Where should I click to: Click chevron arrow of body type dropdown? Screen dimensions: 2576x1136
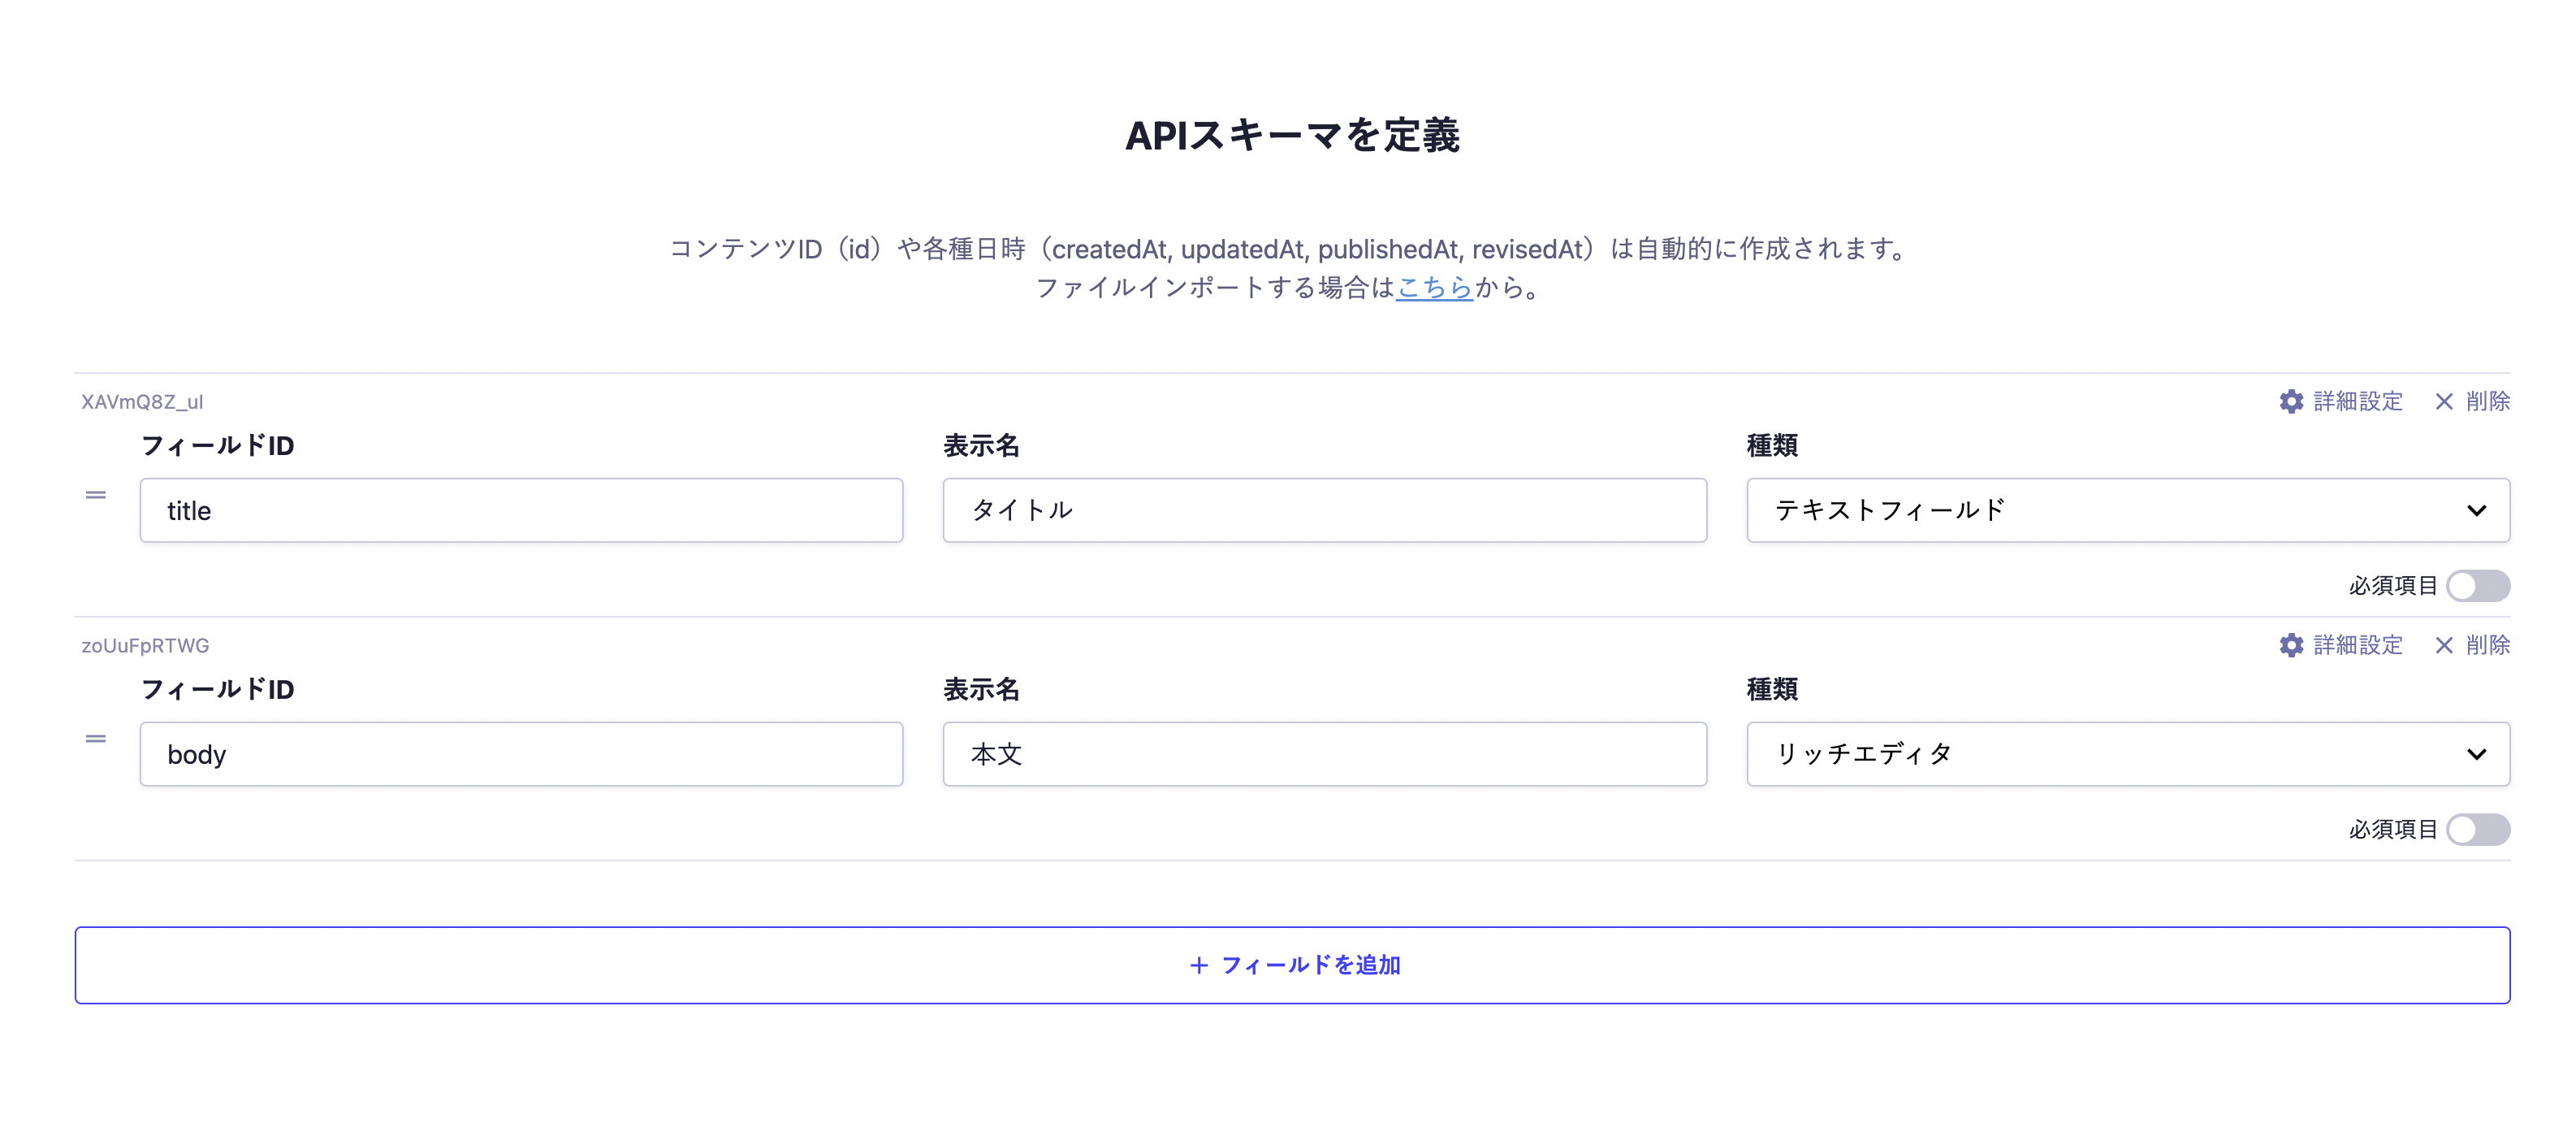2476,753
